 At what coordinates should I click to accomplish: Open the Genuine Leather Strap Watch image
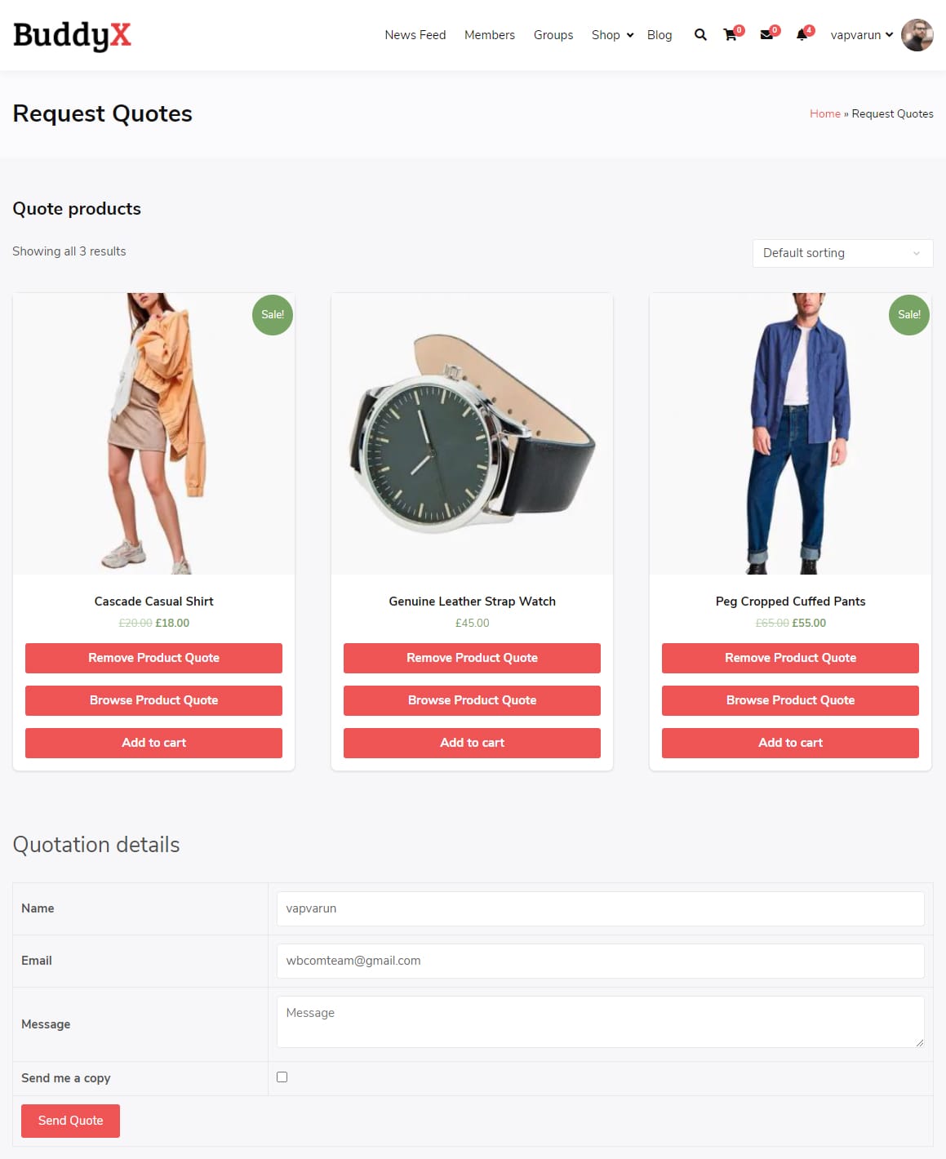click(472, 433)
